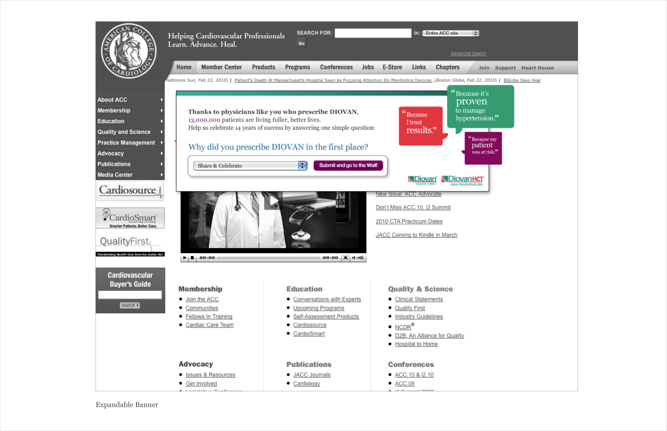Open the Advanced Search link
The width and height of the screenshot is (667, 431).
468,53
